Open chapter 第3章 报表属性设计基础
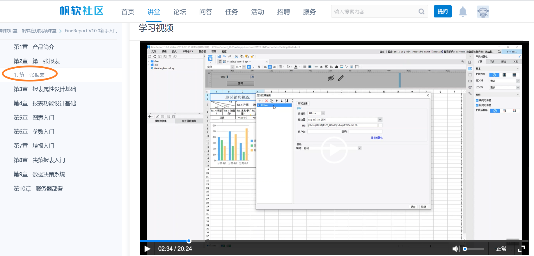 (45, 89)
